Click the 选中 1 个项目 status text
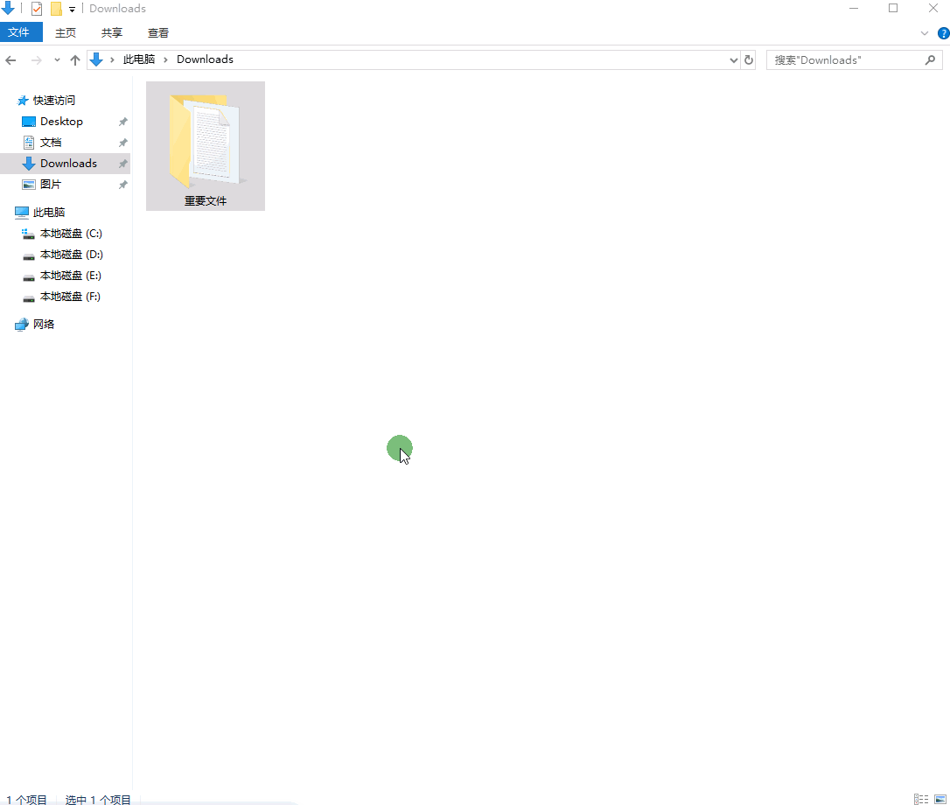 98,800
